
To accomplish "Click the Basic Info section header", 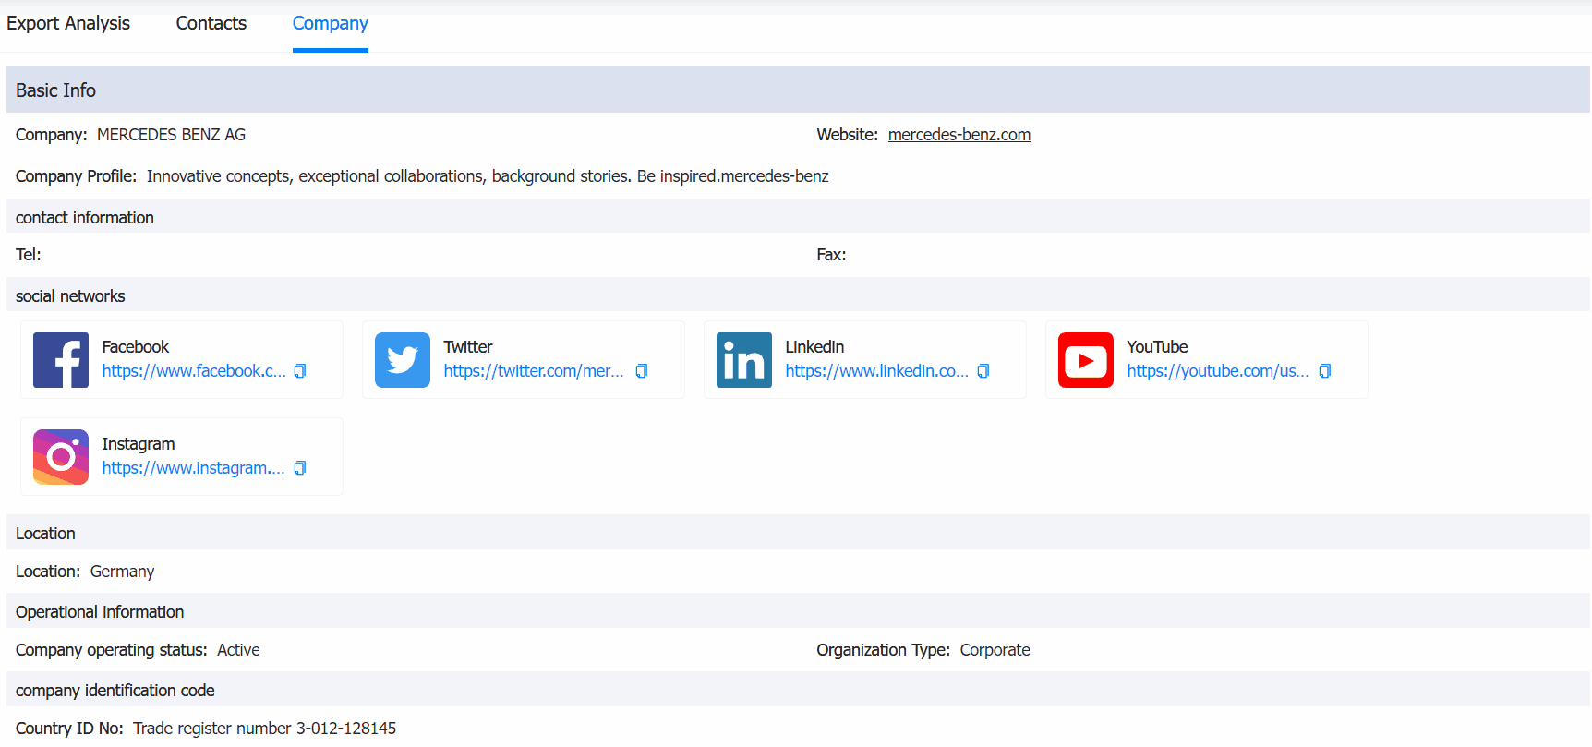I will (56, 90).
